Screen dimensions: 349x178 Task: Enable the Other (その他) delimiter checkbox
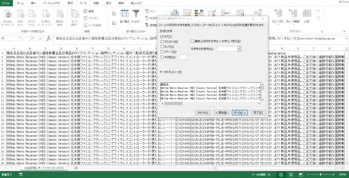pos(162,57)
